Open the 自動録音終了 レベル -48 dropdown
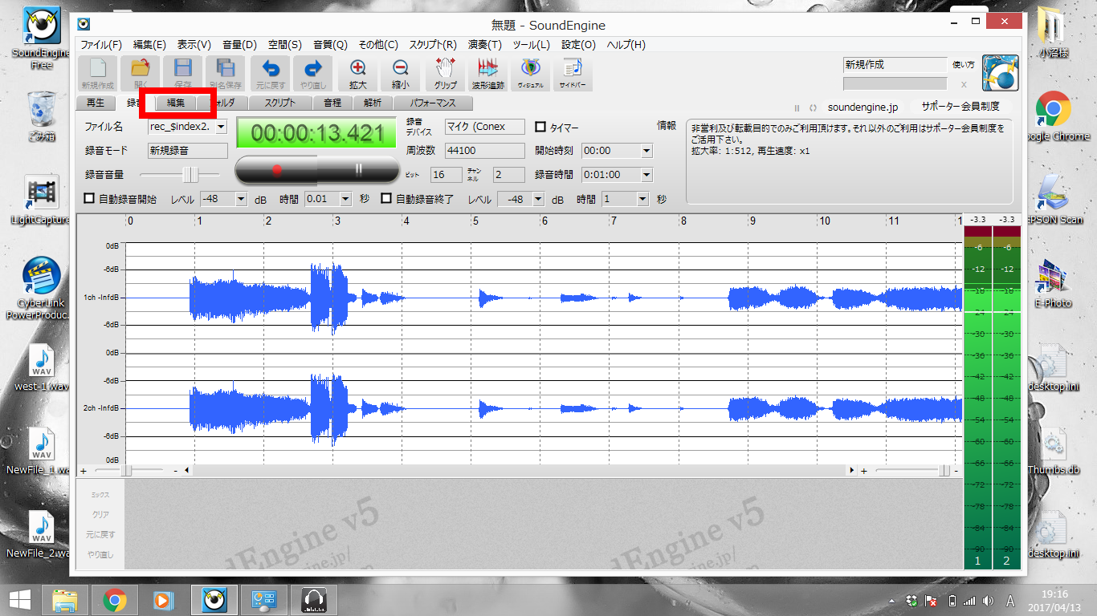1097x616 pixels. tap(538, 199)
